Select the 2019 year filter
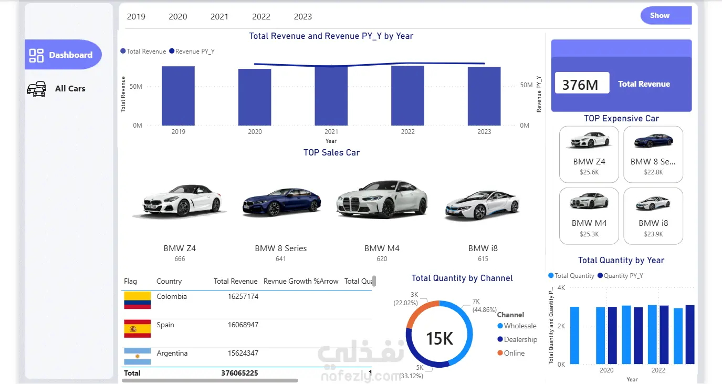The width and height of the screenshot is (722, 384). coord(136,16)
